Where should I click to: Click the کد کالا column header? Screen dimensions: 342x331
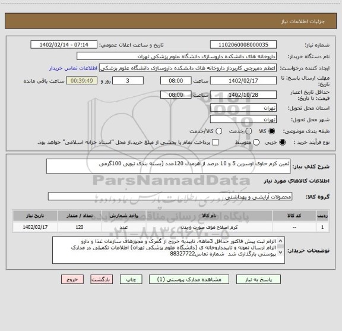[x=294, y=216]
